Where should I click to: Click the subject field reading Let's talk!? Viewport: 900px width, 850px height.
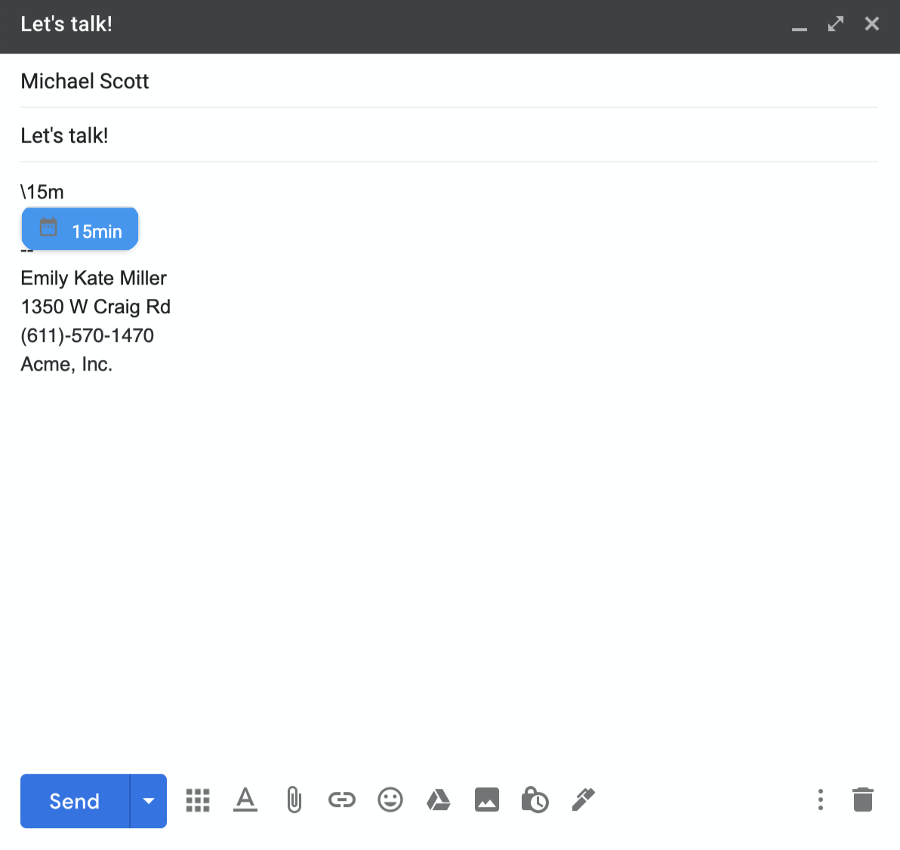coord(448,135)
